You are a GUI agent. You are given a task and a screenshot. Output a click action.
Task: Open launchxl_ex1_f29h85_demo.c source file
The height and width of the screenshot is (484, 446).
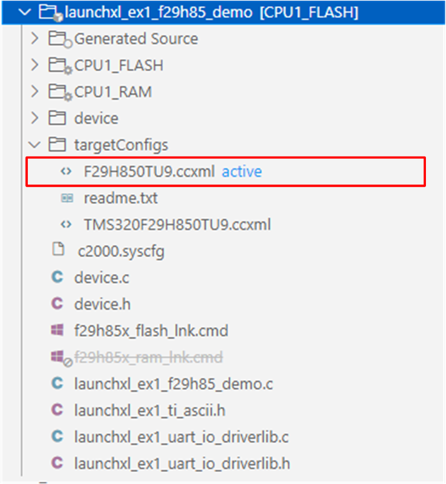[x=173, y=384]
